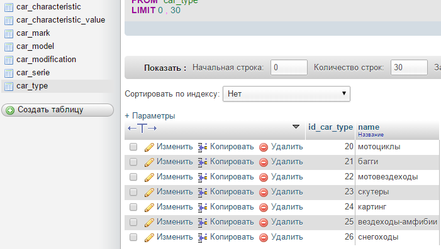Click id cell value 23
Image resolution: width=441 pixels, height=249 pixels.
pos(349,192)
